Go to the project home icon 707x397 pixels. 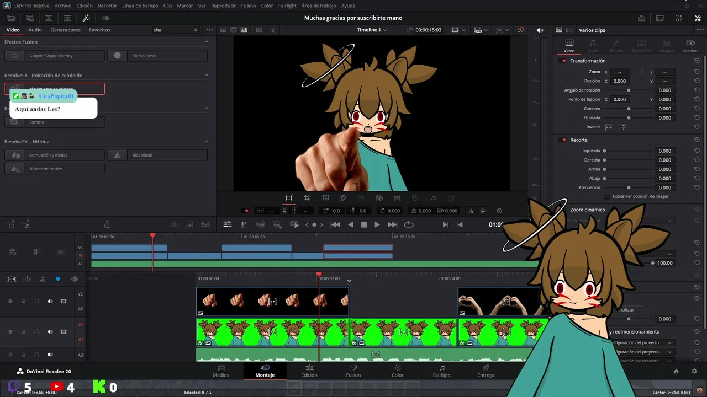pos(676,372)
